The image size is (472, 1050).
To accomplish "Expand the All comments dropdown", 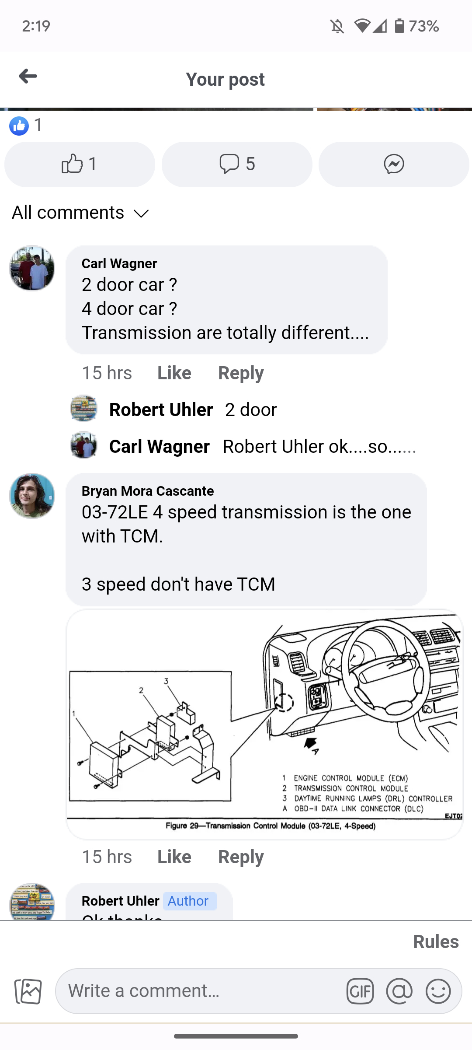I will pos(80,213).
